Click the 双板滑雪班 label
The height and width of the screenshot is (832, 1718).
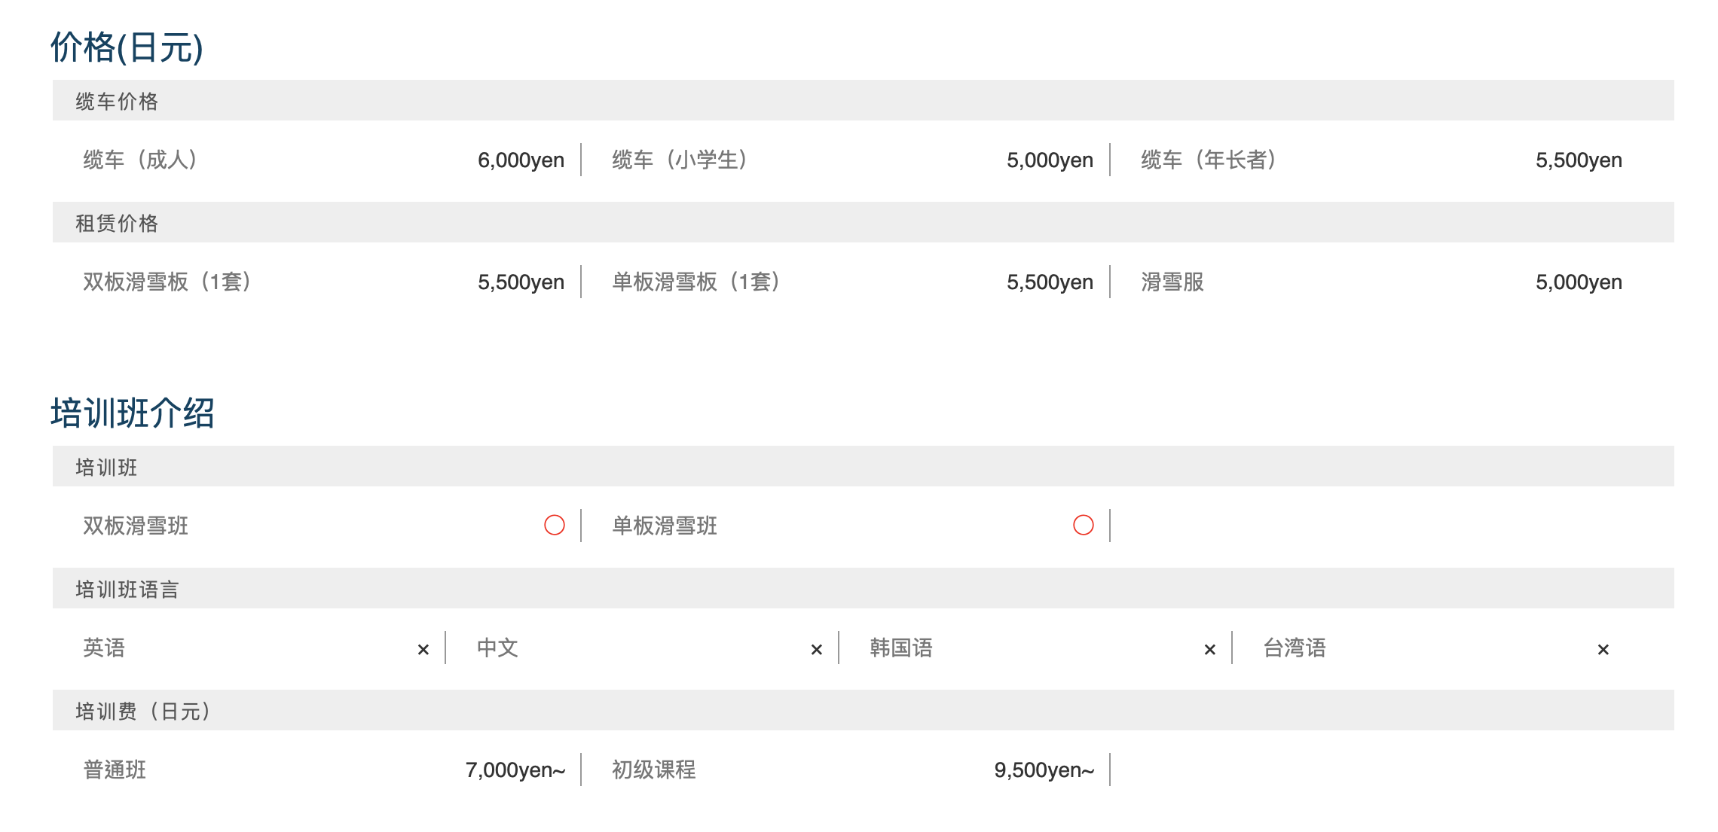[x=136, y=526]
